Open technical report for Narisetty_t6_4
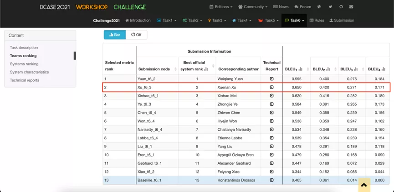 tap(271, 129)
